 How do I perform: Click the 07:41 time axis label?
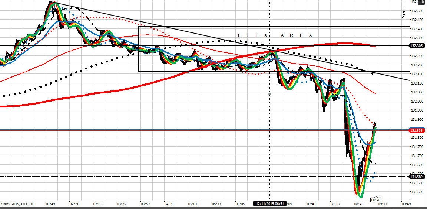coord(311,203)
